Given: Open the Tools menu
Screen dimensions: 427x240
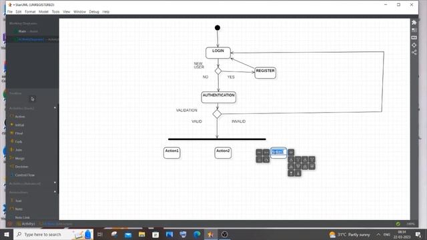Looking at the screenshot, I should tap(55, 12).
